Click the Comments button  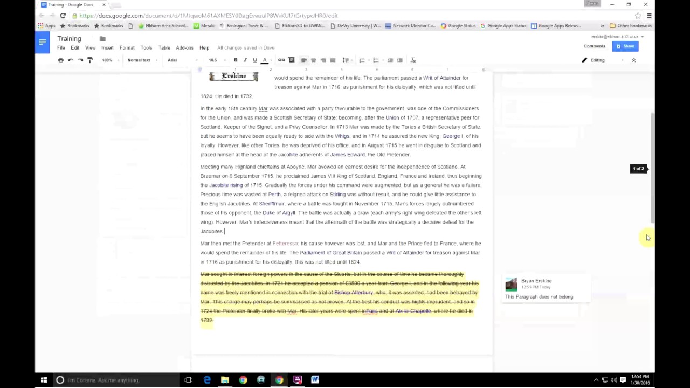coord(595,46)
